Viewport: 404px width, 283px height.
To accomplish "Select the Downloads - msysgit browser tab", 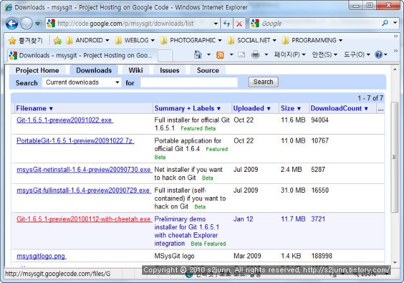I will [x=82, y=56].
